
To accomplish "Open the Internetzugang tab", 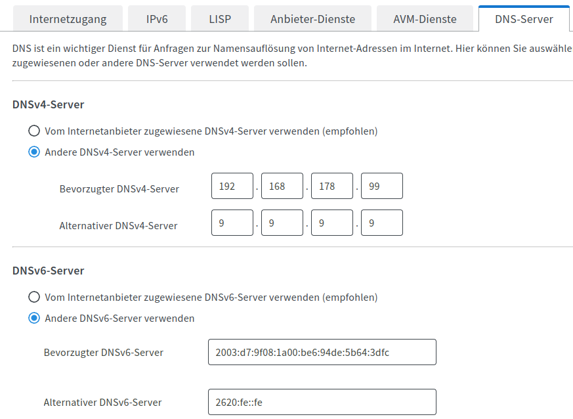I will 68,19.
